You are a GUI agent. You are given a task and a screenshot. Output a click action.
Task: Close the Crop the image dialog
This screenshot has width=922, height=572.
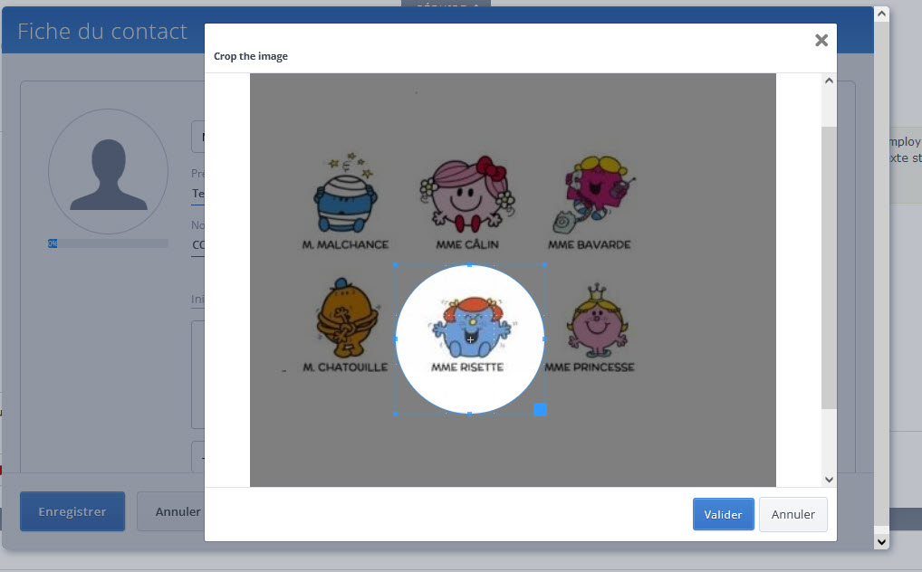tap(821, 40)
